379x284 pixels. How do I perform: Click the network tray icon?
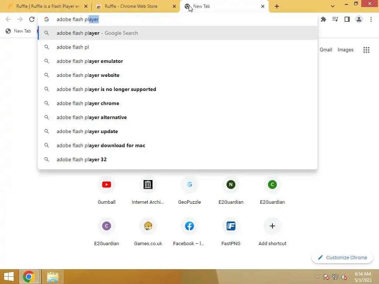point(335,277)
